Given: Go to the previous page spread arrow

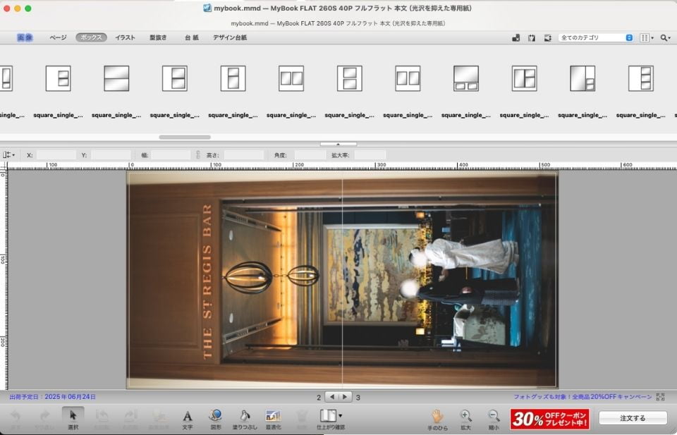Looking at the screenshot, I should click(x=332, y=397).
